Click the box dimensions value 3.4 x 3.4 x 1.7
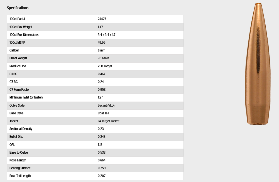Image resolution: width=279 pixels, height=182 pixels. [x=106, y=35]
